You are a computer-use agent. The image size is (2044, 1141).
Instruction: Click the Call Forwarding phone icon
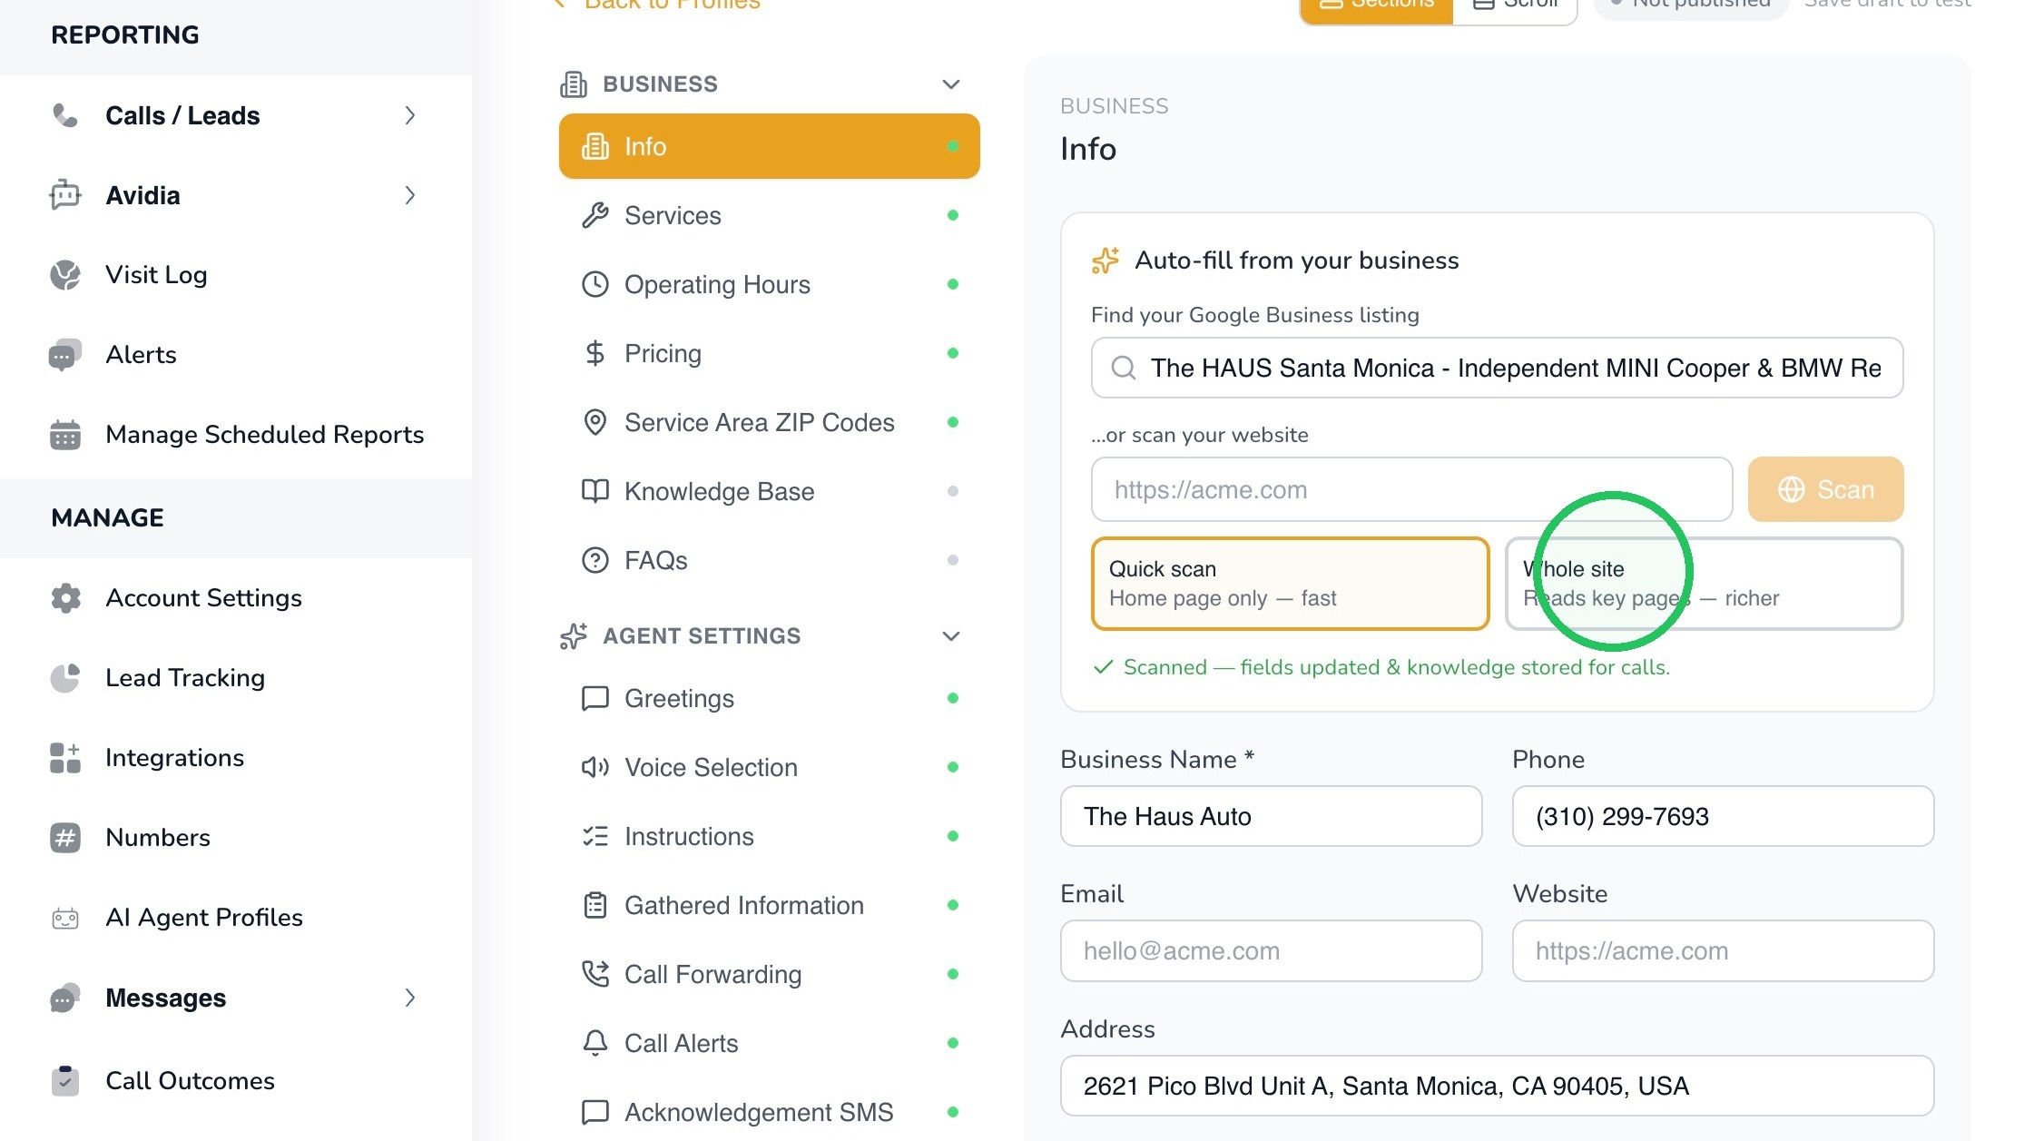(x=595, y=974)
